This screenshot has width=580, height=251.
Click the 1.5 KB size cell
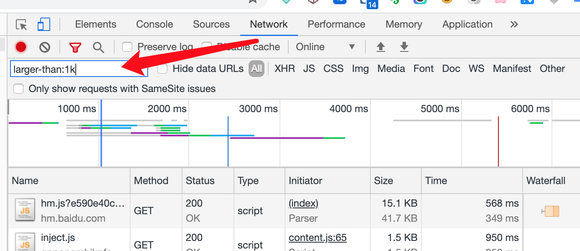402,238
